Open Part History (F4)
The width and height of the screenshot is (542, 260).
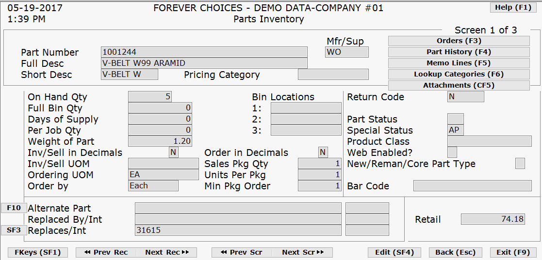point(459,52)
